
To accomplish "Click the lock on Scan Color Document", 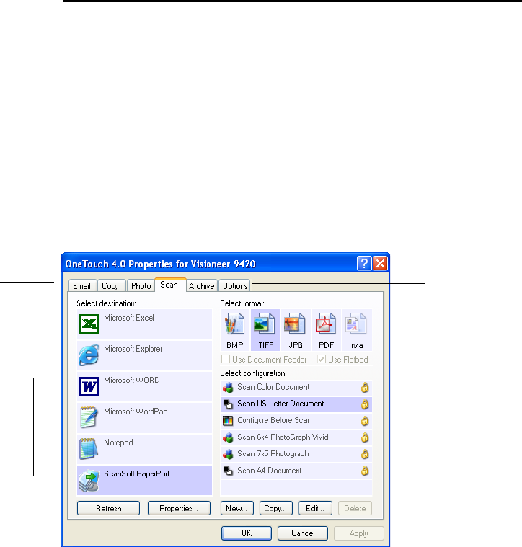I will pyautogui.click(x=365, y=387).
